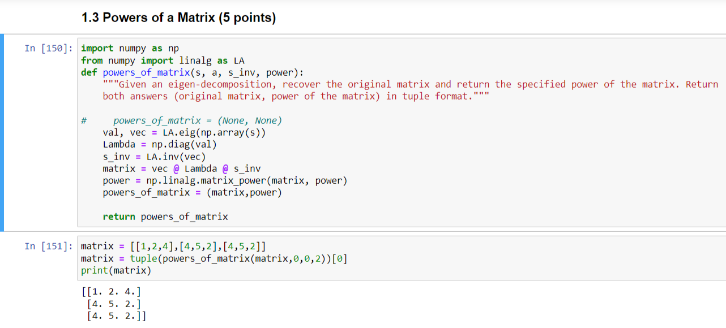This screenshot has height=328, width=726.
Task: Click the '1.3 Powers of a Matrix' heading
Action: coord(178,18)
